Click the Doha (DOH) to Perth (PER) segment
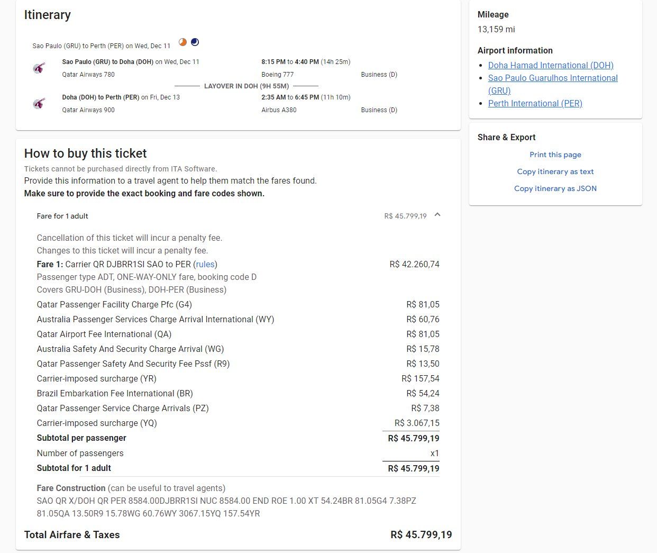Image resolution: width=657 pixels, height=553 pixels. pyautogui.click(x=101, y=97)
